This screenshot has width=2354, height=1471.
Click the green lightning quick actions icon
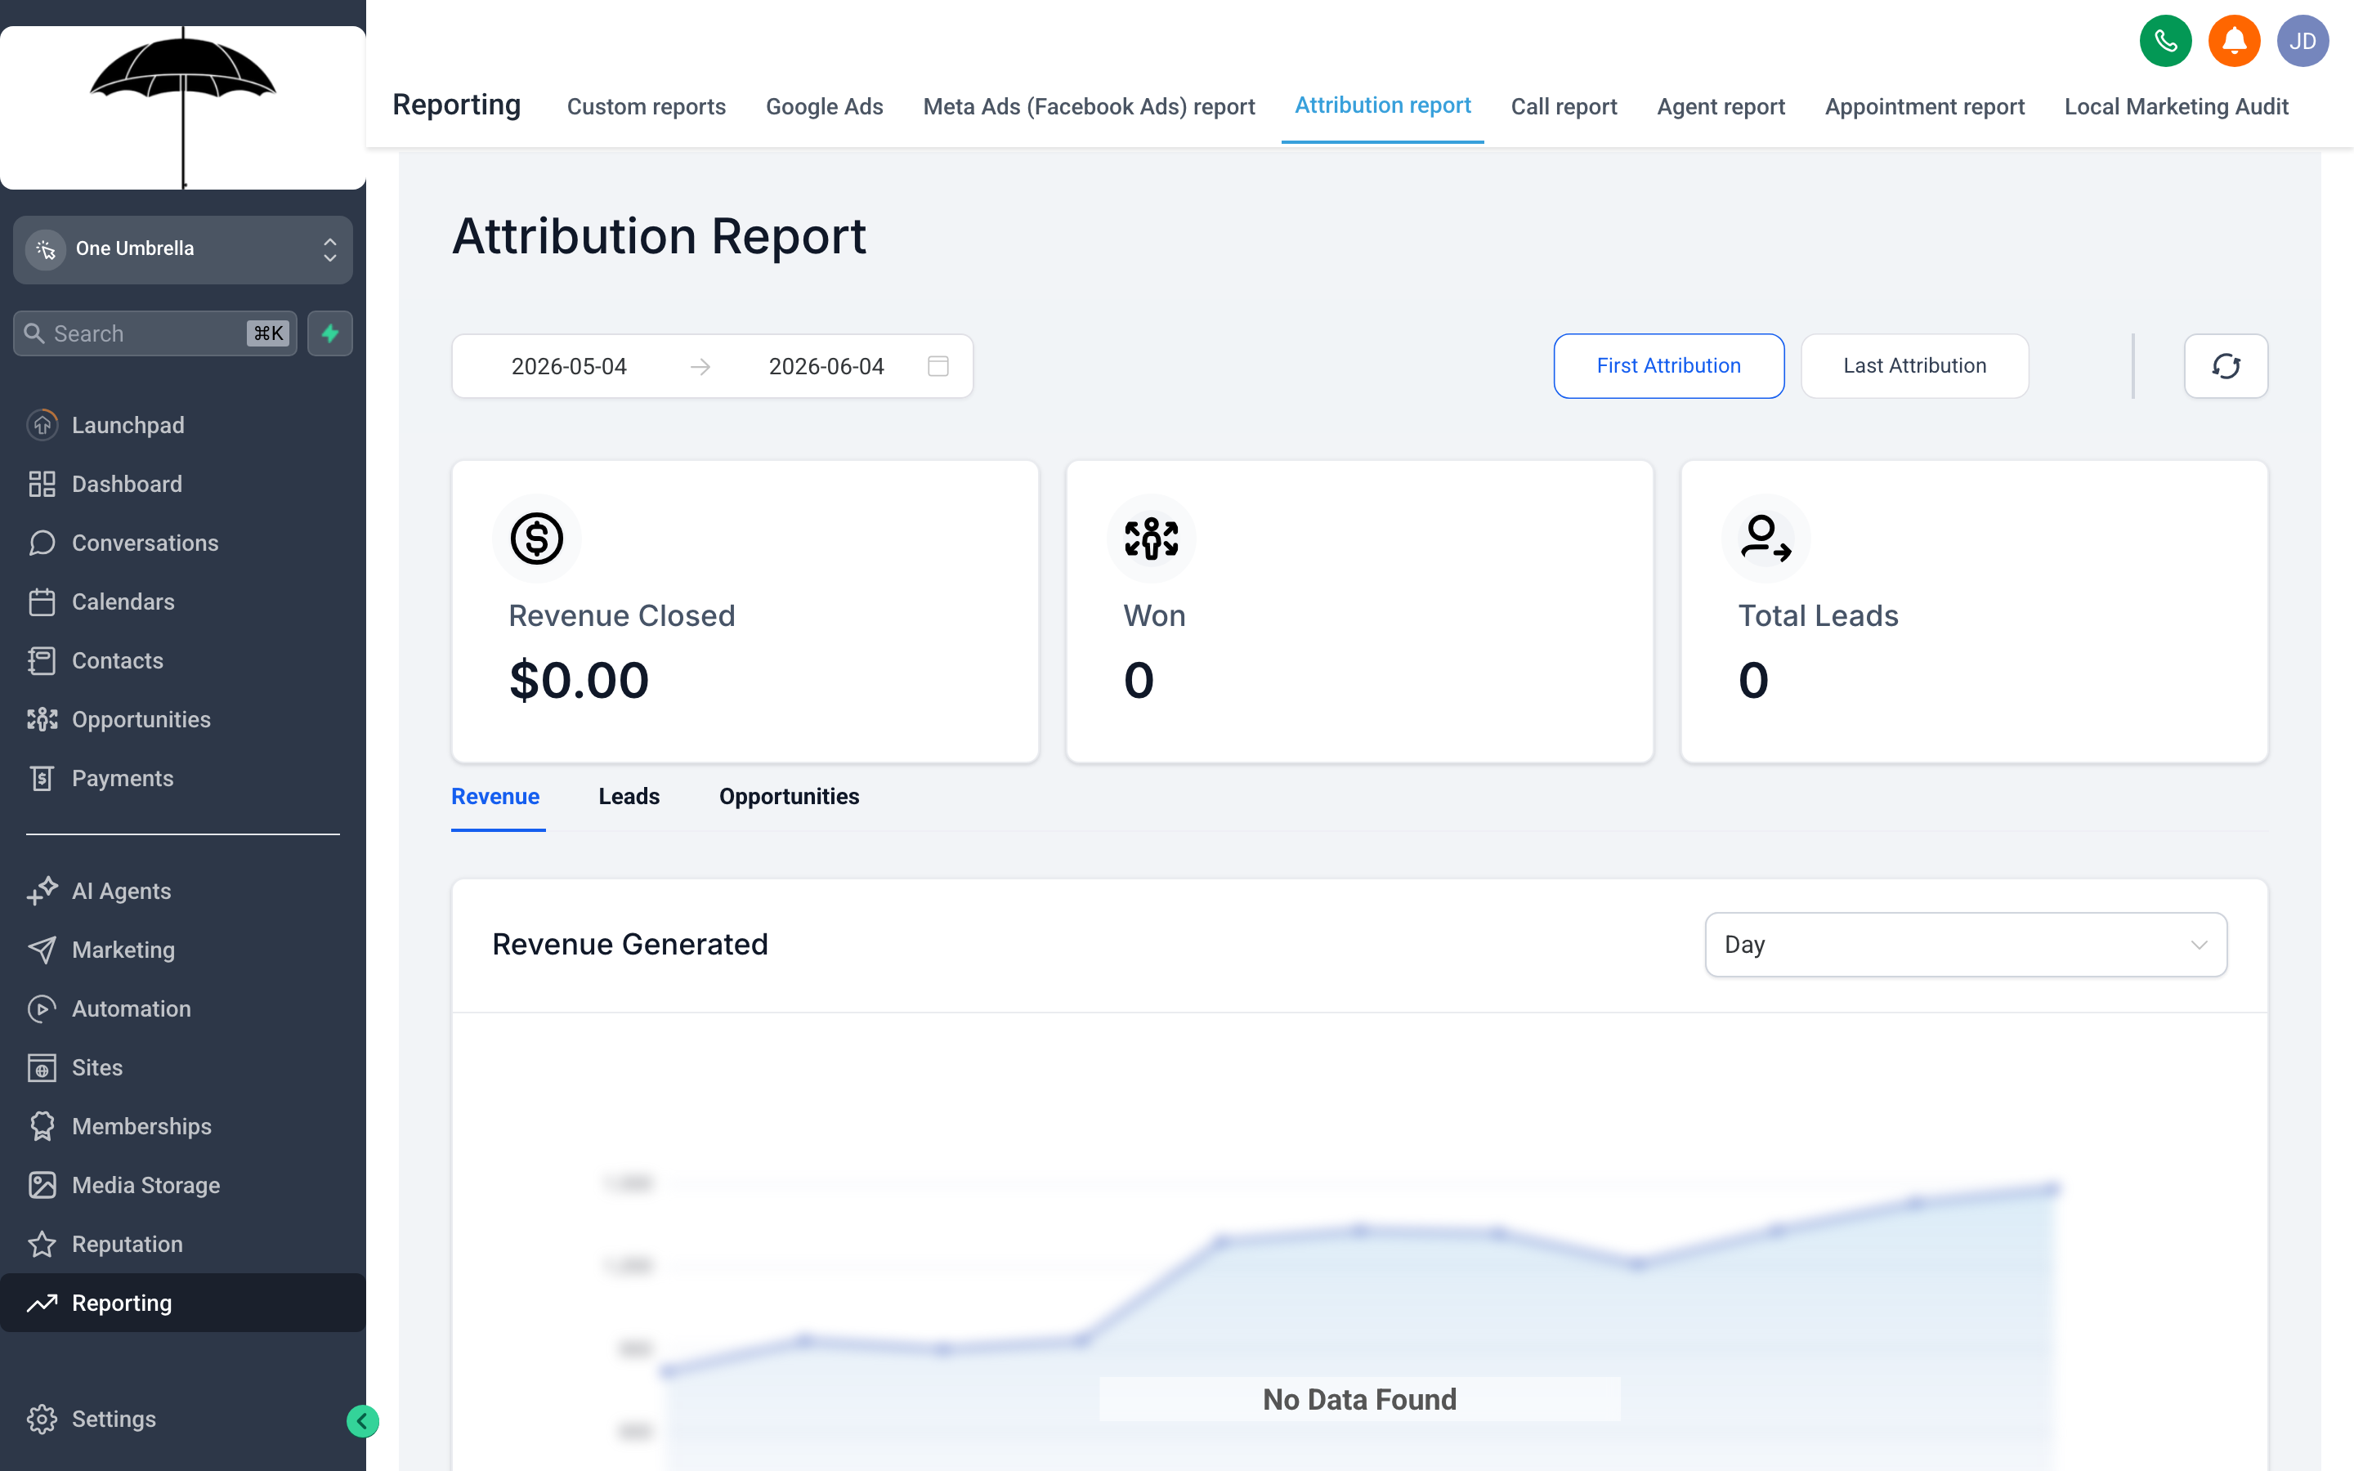tap(329, 333)
